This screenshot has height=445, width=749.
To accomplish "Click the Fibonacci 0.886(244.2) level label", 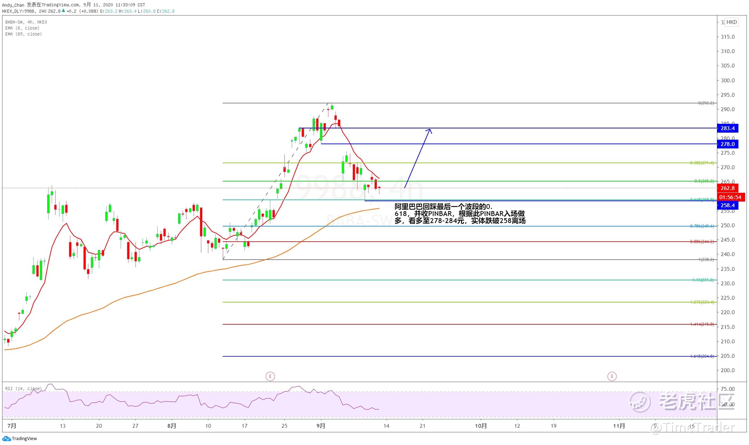I will click(x=702, y=242).
